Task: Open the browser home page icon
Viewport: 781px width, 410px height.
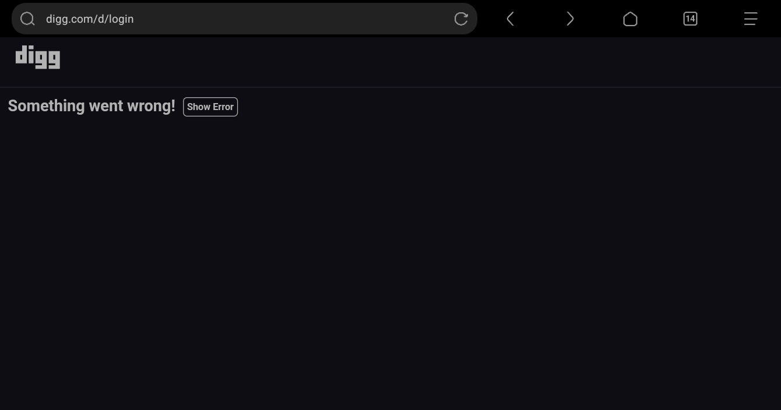Action: tap(630, 19)
